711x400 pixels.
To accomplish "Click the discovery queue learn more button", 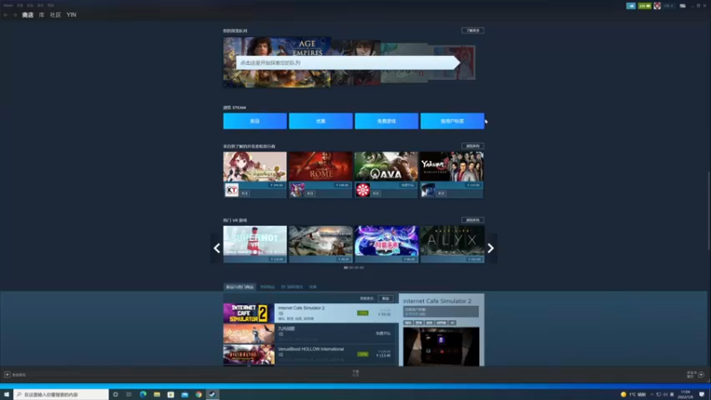I will 473,30.
